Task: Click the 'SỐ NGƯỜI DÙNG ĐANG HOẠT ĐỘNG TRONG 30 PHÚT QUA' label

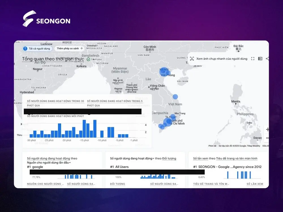Action: pos(55,103)
